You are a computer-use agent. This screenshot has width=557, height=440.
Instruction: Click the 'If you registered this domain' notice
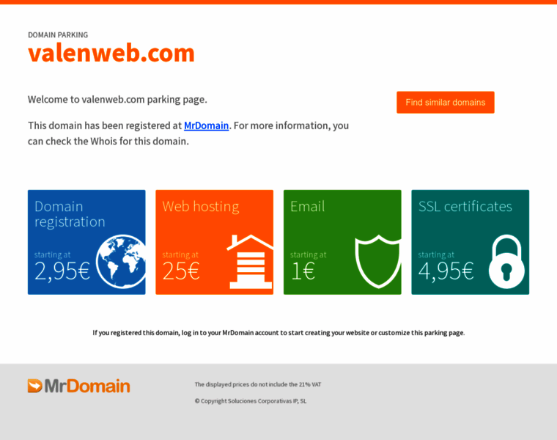pos(278,333)
